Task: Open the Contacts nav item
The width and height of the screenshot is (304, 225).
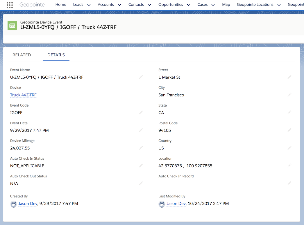Action: pyautogui.click(x=136, y=4)
